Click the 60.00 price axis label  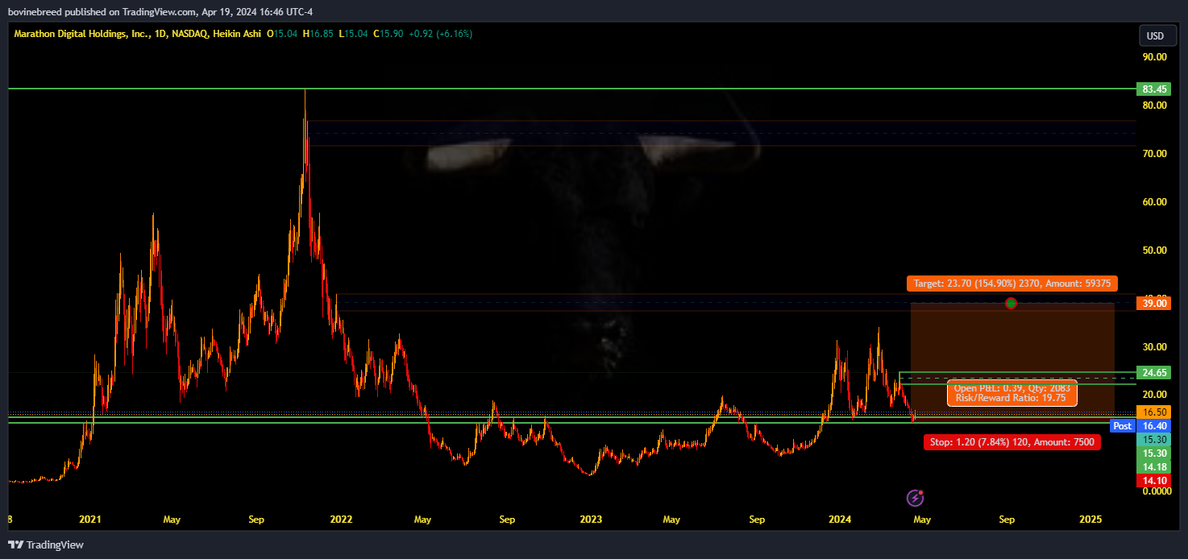click(x=1155, y=202)
